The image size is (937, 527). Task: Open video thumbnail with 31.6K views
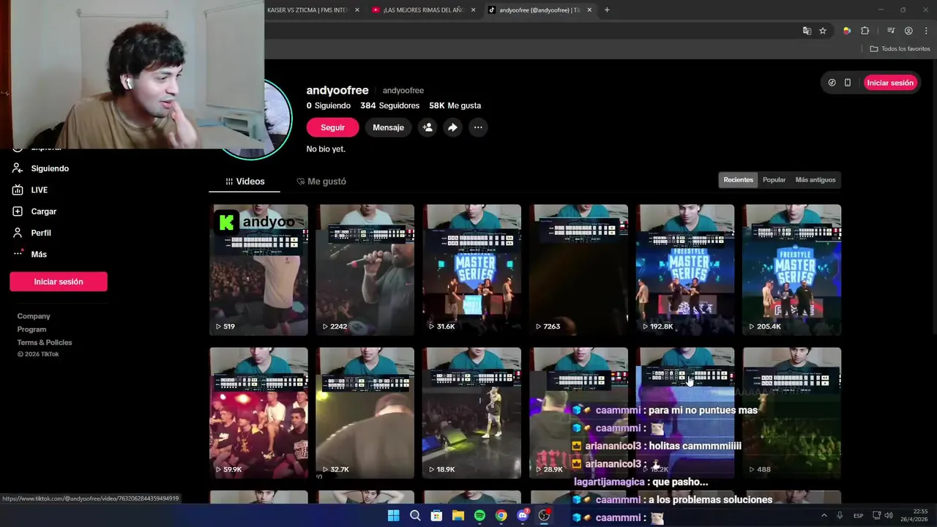(x=472, y=269)
